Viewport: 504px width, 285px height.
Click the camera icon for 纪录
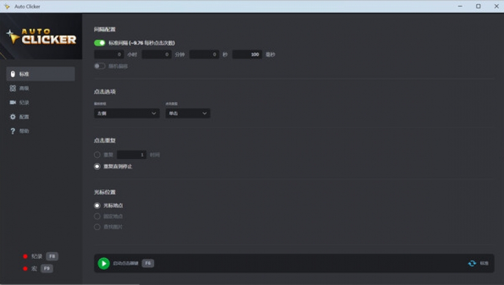pos(13,103)
